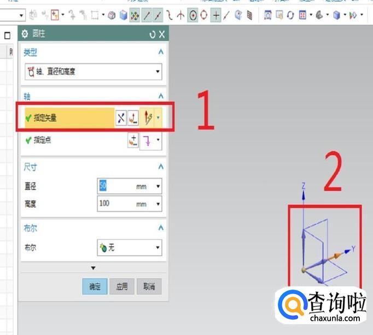Click the 确定 button
The height and width of the screenshot is (335, 373).
[x=95, y=287]
